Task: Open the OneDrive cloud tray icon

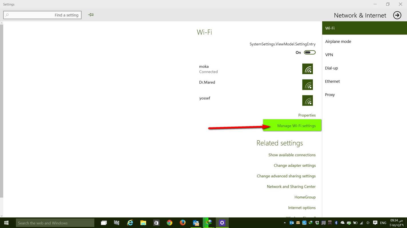Action: (x=342, y=223)
